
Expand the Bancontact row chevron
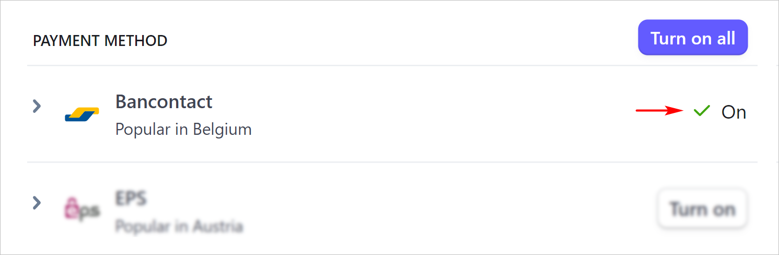(37, 107)
